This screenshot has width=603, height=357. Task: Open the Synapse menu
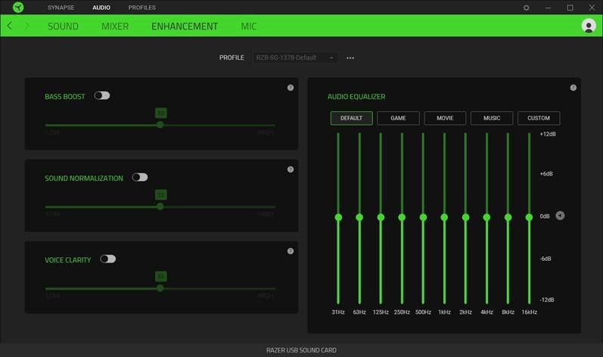[x=61, y=8]
